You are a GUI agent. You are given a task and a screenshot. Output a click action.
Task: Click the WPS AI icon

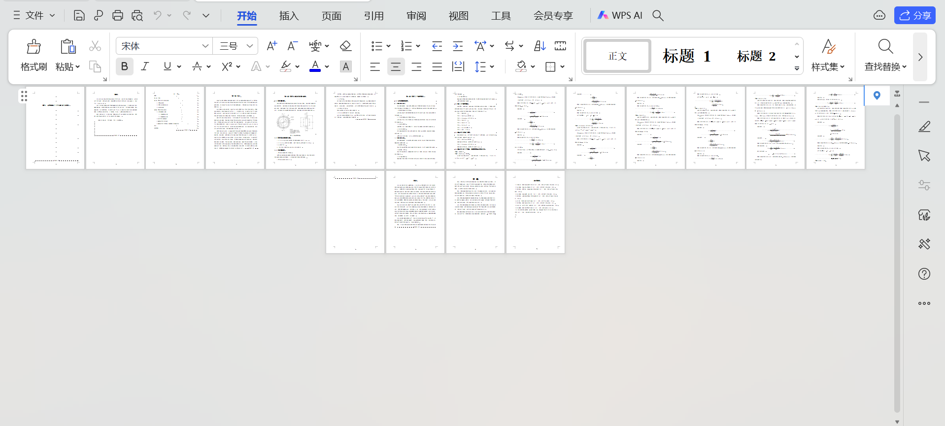(620, 16)
